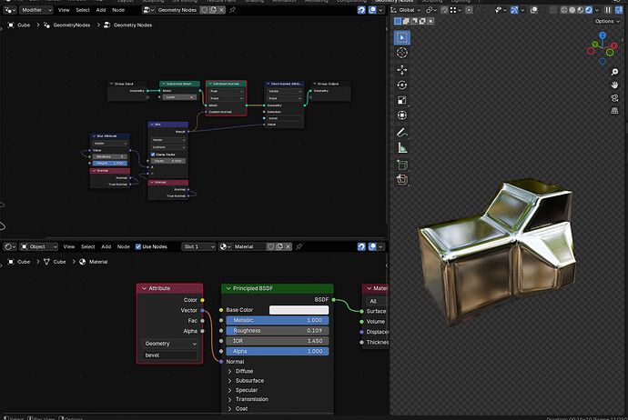Viewport: 628px width, 420px height.
Task: Select the Annotate pencil tool
Action: [401, 133]
